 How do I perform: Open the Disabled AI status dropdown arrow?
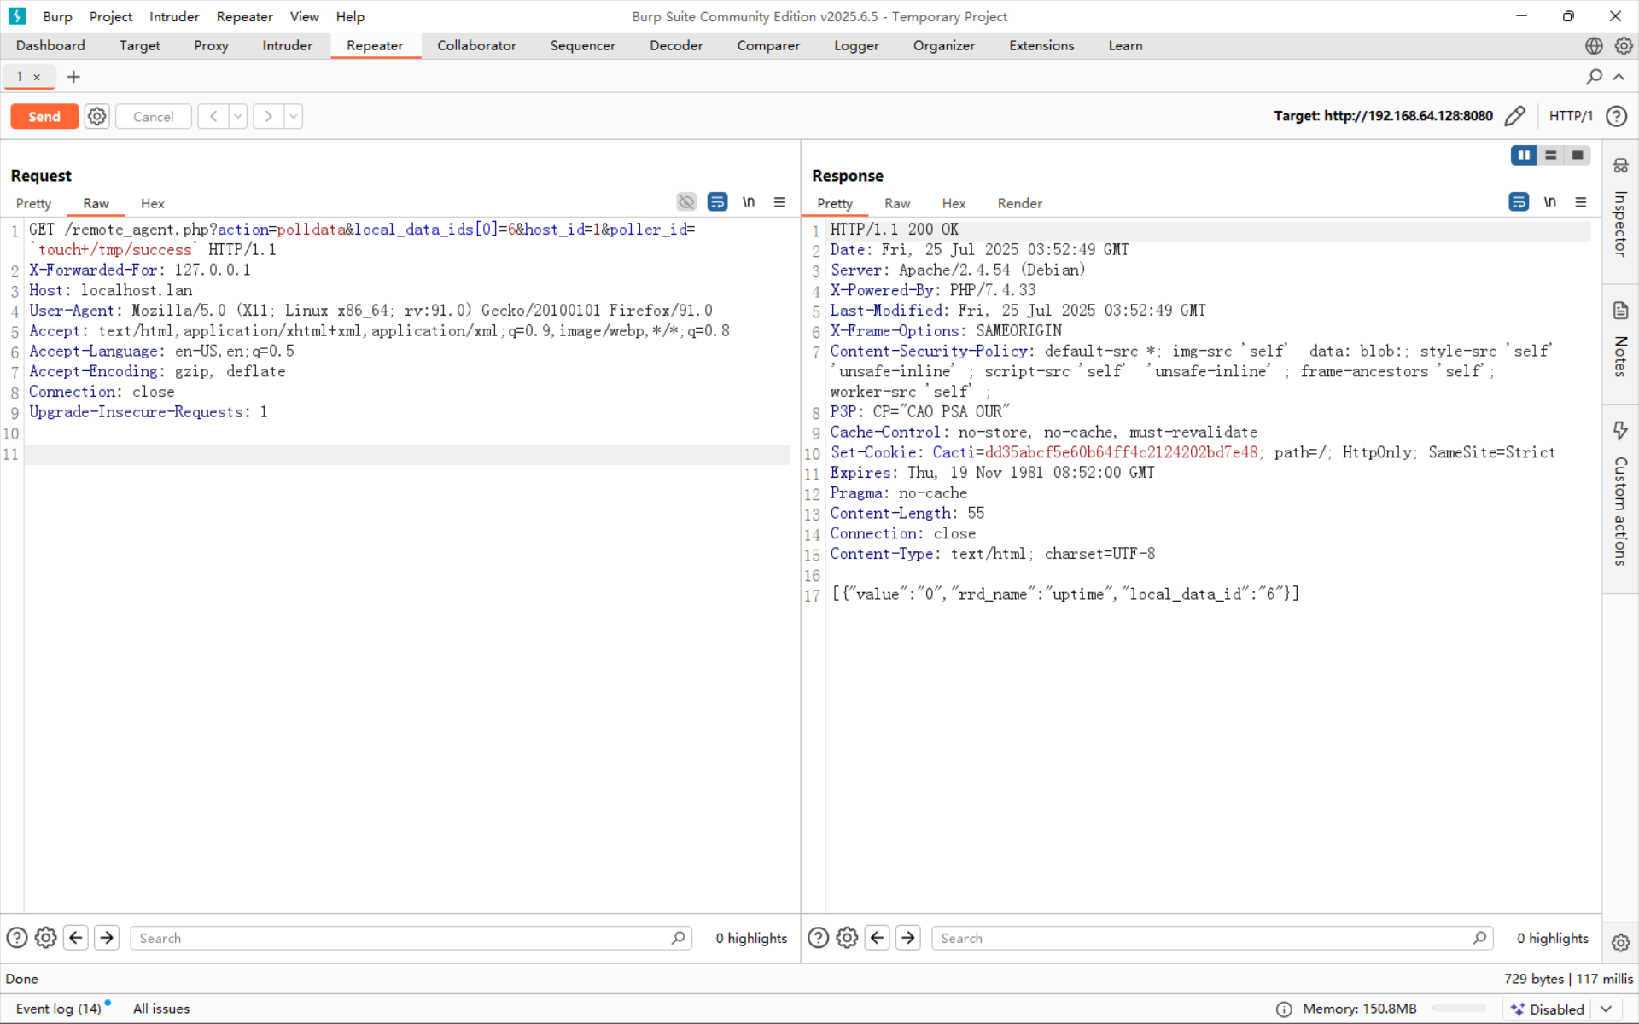tap(1606, 1009)
